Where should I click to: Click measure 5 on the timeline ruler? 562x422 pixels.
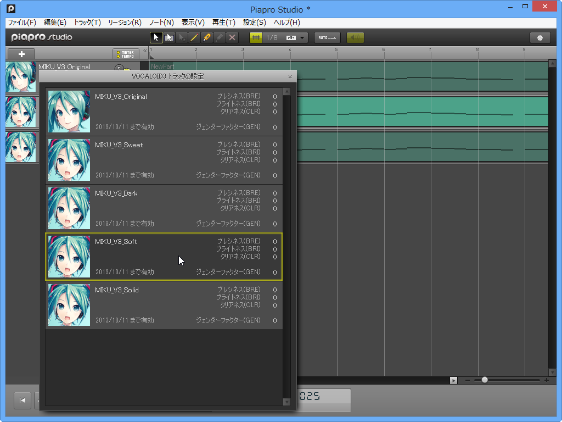pyautogui.click(x=336, y=49)
